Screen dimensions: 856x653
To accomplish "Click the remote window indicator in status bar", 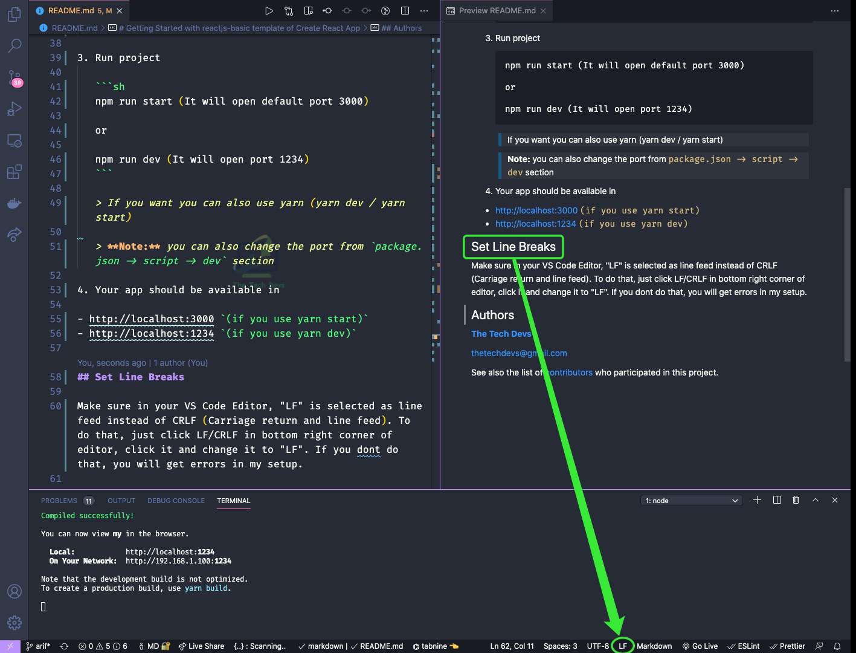I will tap(10, 646).
